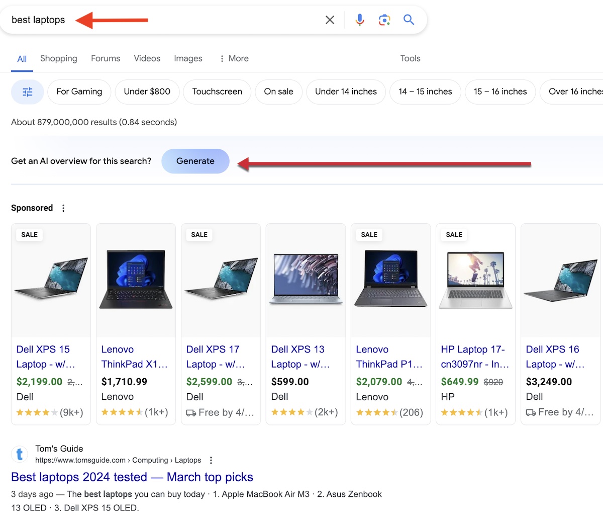Open the Best laptops 2024 tested link
The width and height of the screenshot is (603, 525).
(x=132, y=477)
